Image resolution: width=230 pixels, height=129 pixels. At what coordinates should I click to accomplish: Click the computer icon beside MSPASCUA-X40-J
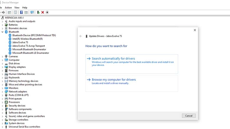tap(2, 18)
